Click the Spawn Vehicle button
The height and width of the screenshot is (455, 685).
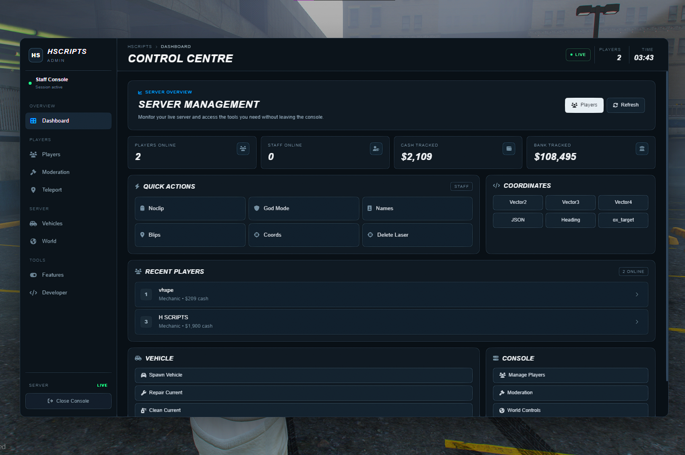click(x=304, y=375)
